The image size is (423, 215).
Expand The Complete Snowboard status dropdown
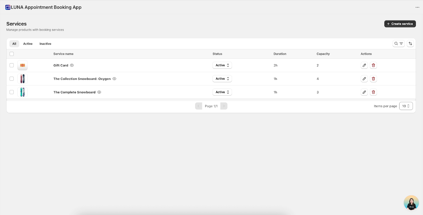coord(222,92)
